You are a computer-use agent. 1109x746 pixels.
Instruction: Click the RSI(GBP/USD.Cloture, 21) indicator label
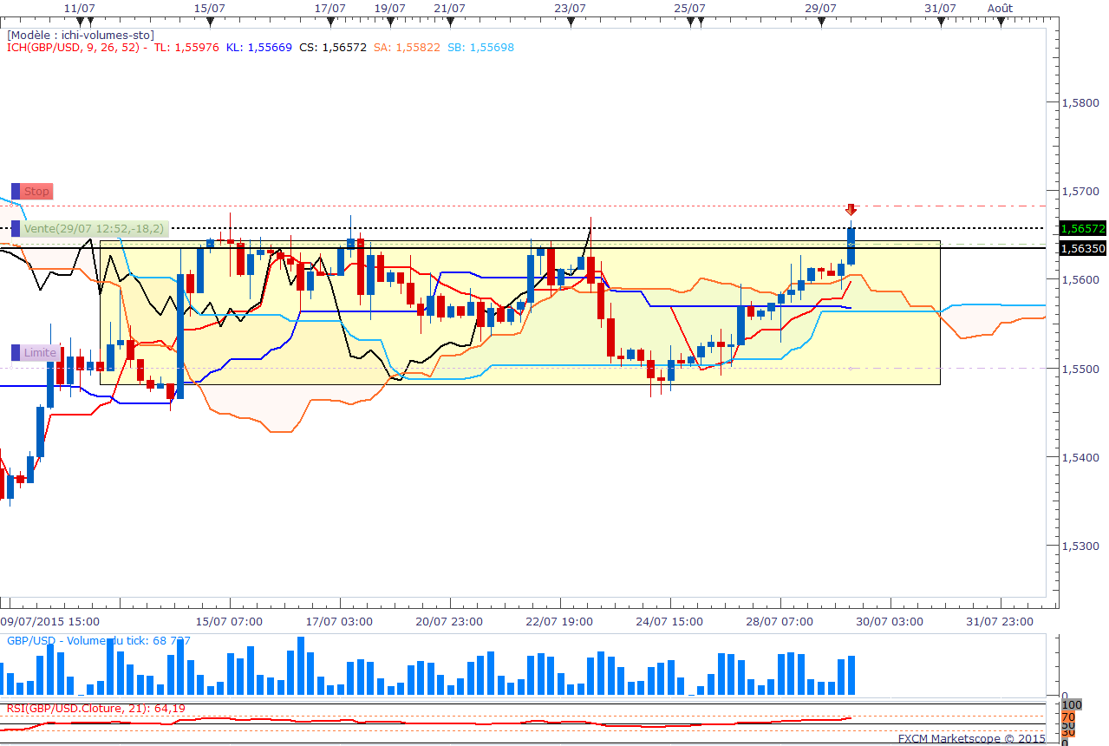95,709
